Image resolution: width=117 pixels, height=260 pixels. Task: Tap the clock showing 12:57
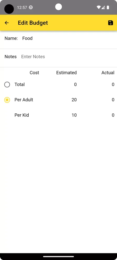click(22, 7)
